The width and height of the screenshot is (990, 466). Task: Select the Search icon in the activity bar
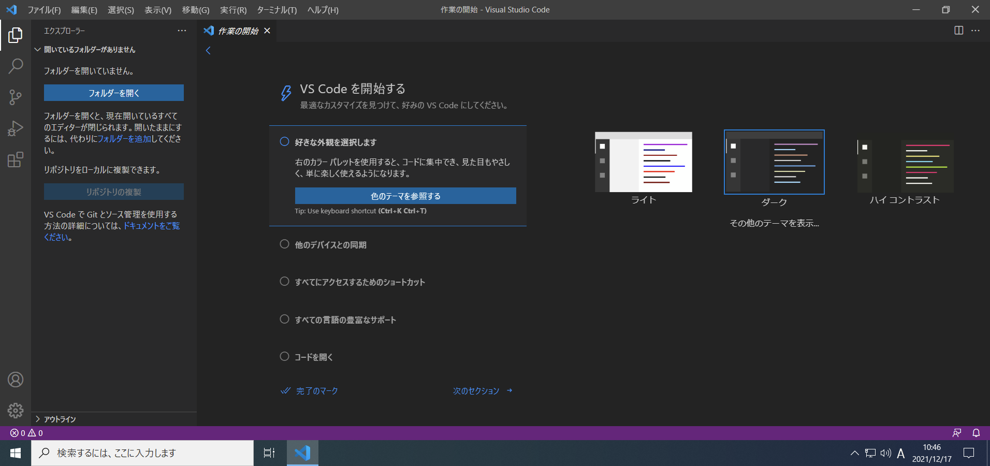[16, 66]
